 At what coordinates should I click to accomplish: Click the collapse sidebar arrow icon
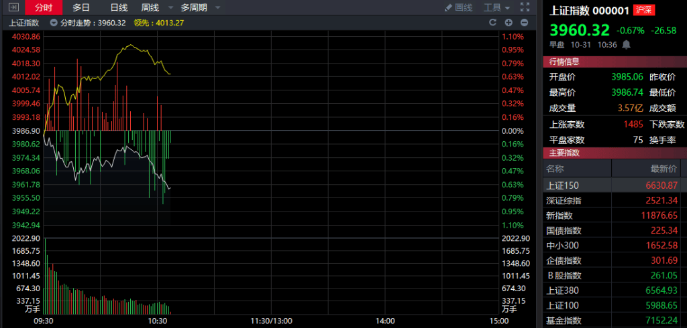(13, 7)
